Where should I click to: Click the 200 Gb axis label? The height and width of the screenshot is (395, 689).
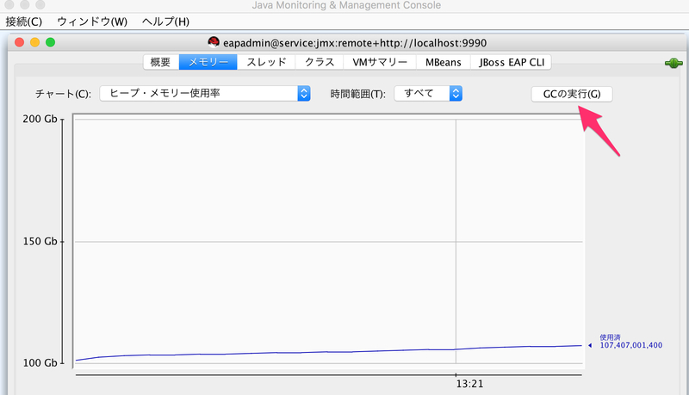coord(40,119)
